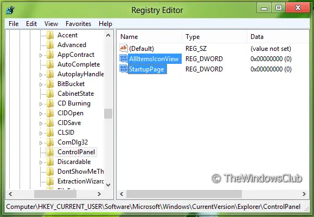Click the tree pane vertical scrollbar thumb

[108, 114]
